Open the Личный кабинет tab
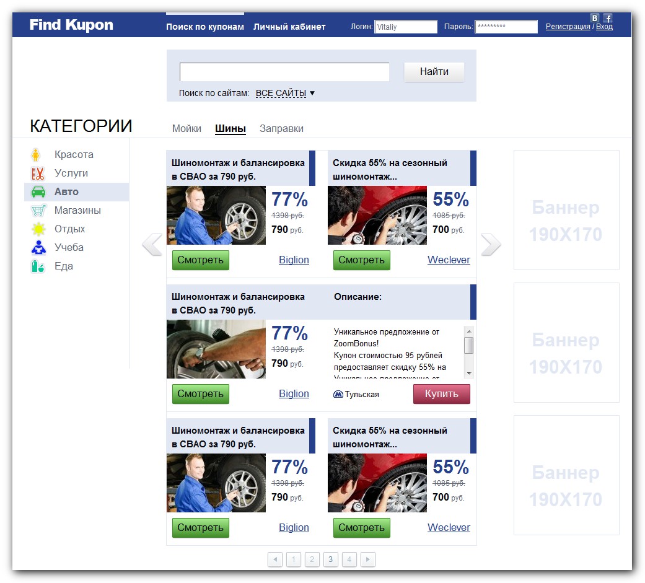This screenshot has height=583, width=645. tap(289, 27)
